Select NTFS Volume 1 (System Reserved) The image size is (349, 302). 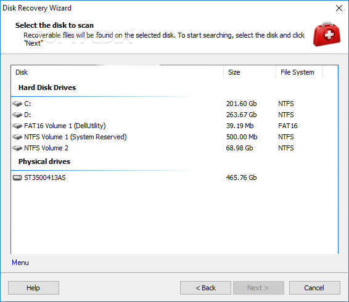[175, 137]
